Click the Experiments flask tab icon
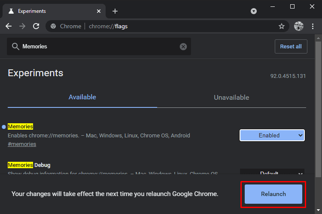322x214 pixels. [x=11, y=11]
